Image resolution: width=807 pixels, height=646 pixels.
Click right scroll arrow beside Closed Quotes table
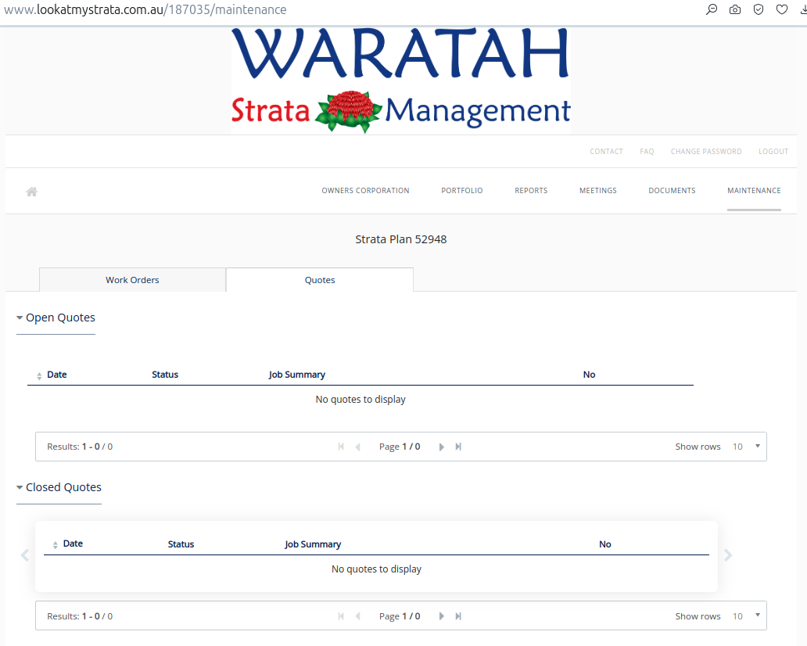pos(728,555)
